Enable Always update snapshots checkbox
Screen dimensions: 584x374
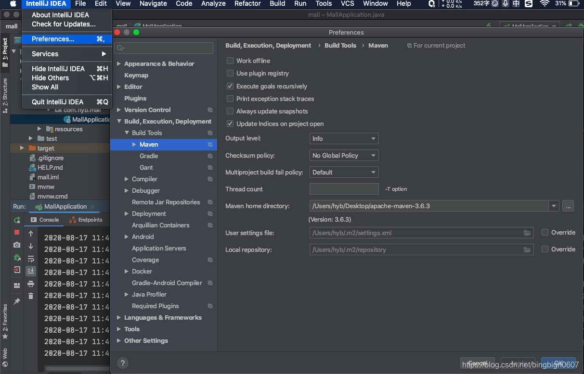pyautogui.click(x=230, y=112)
